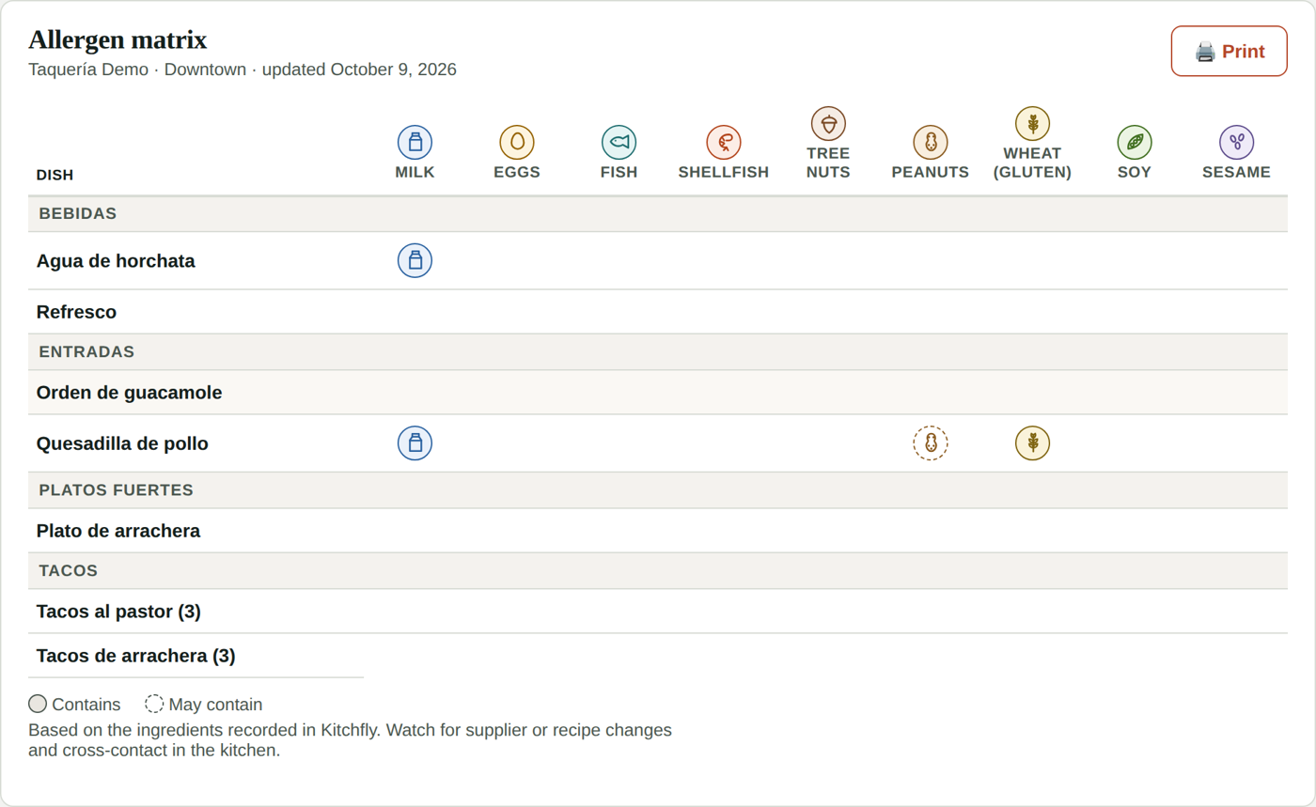Click the solid Contains legend circle
1316x807 pixels.
[x=38, y=705]
